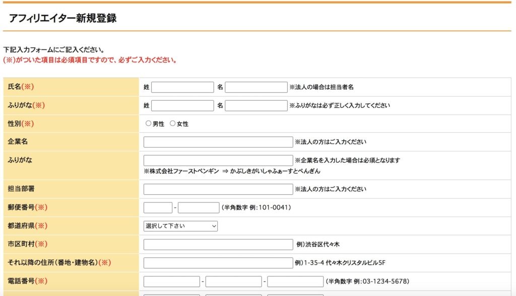Open the 都道府県 選択して下さい dropdown
Screen dimensions: 516x296
click(180, 226)
